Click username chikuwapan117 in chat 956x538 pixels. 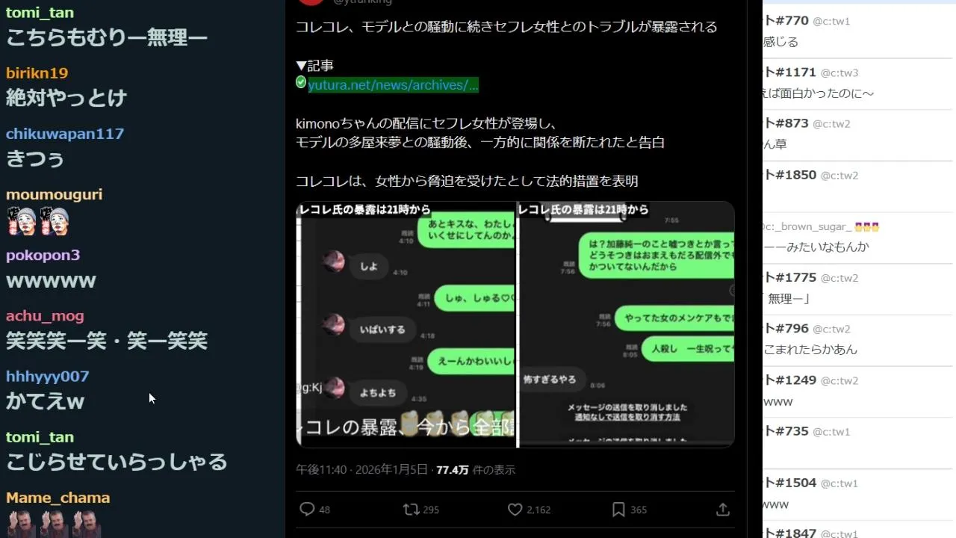click(x=65, y=134)
